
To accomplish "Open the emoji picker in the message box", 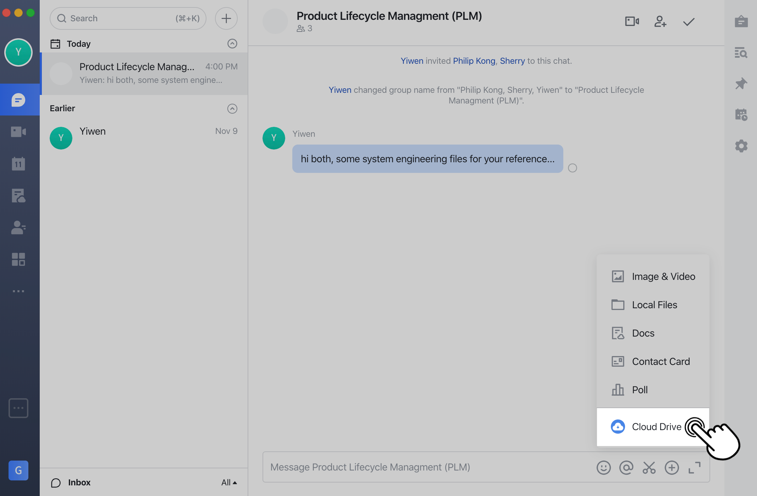I will click(x=603, y=467).
